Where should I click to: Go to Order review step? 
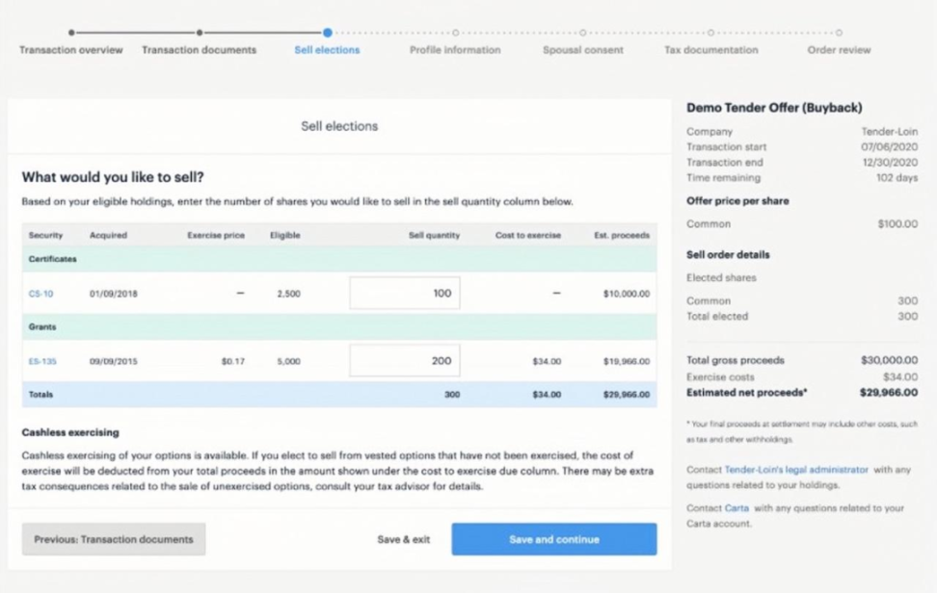click(x=839, y=50)
